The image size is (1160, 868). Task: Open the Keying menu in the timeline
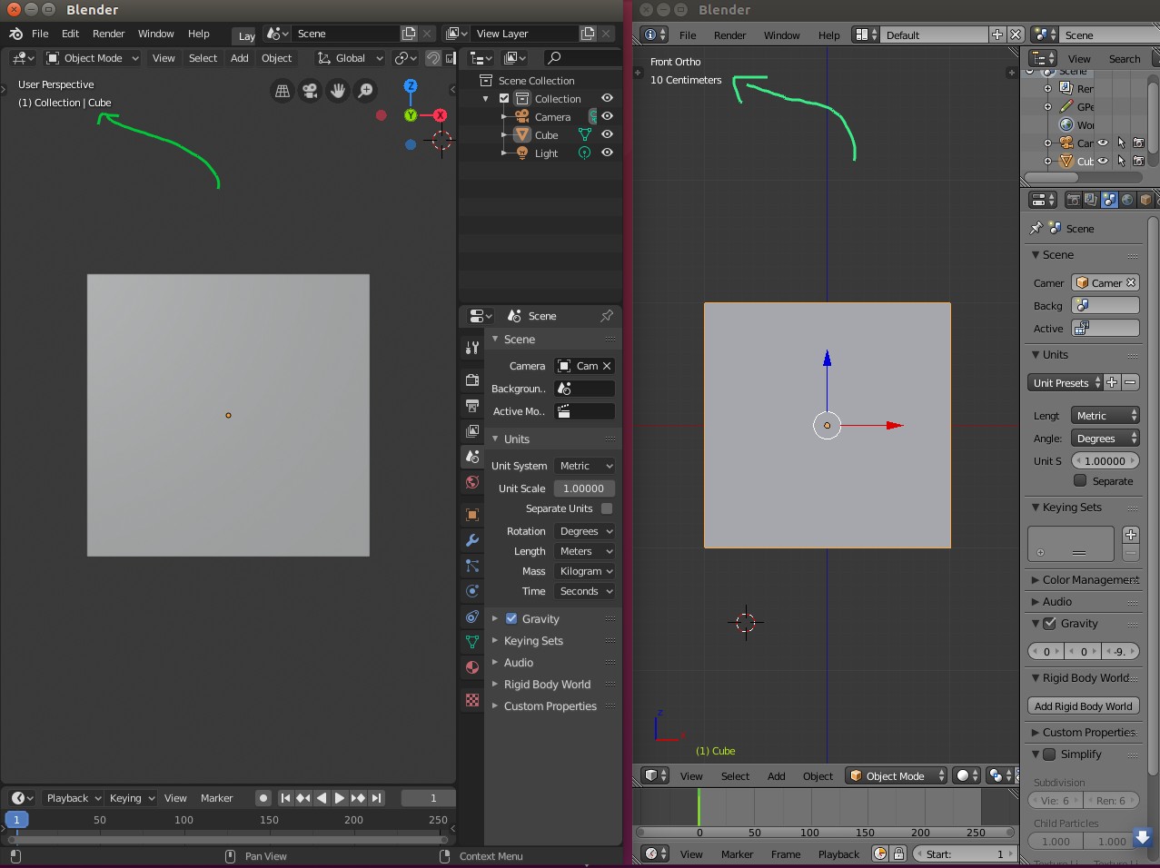[x=131, y=798]
